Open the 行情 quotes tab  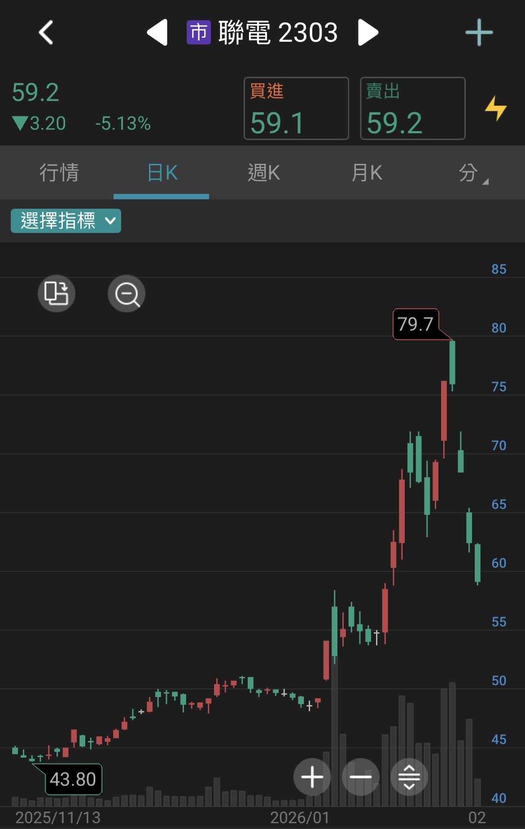pos(58,173)
